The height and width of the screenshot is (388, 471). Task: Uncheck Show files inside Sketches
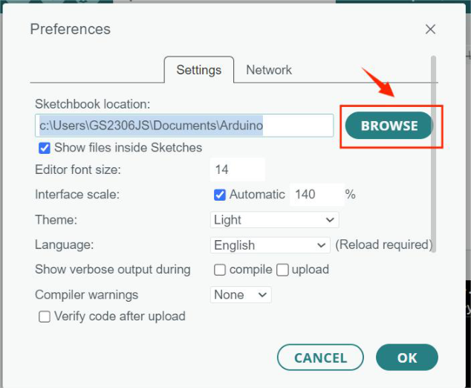pos(45,148)
